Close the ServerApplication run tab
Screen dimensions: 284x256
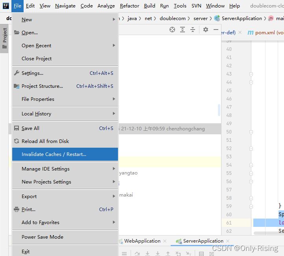228,241
